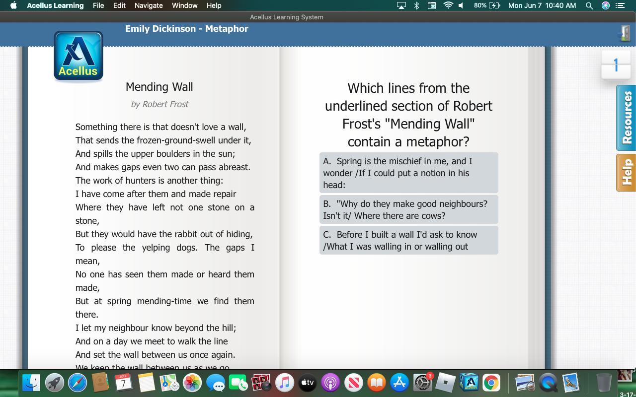The width and height of the screenshot is (636, 397).
Task: Open Photos app in the dock
Action: click(192, 383)
